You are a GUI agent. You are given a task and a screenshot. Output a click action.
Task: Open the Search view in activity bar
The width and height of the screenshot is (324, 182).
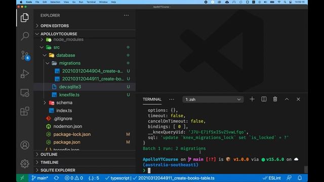click(x=25, y=36)
